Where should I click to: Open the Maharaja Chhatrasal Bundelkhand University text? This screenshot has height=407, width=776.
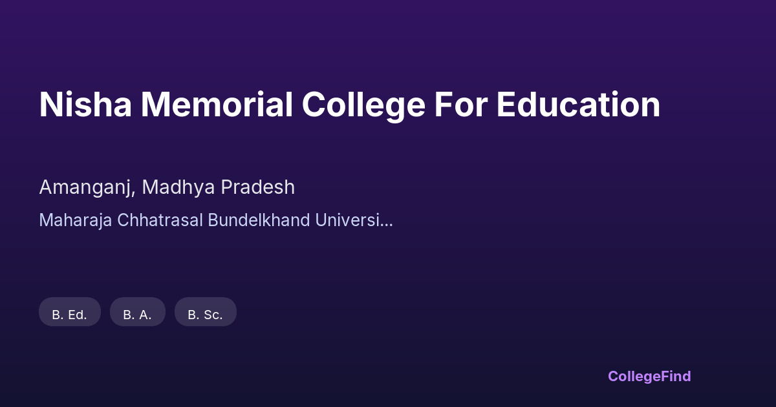pyautogui.click(x=216, y=220)
